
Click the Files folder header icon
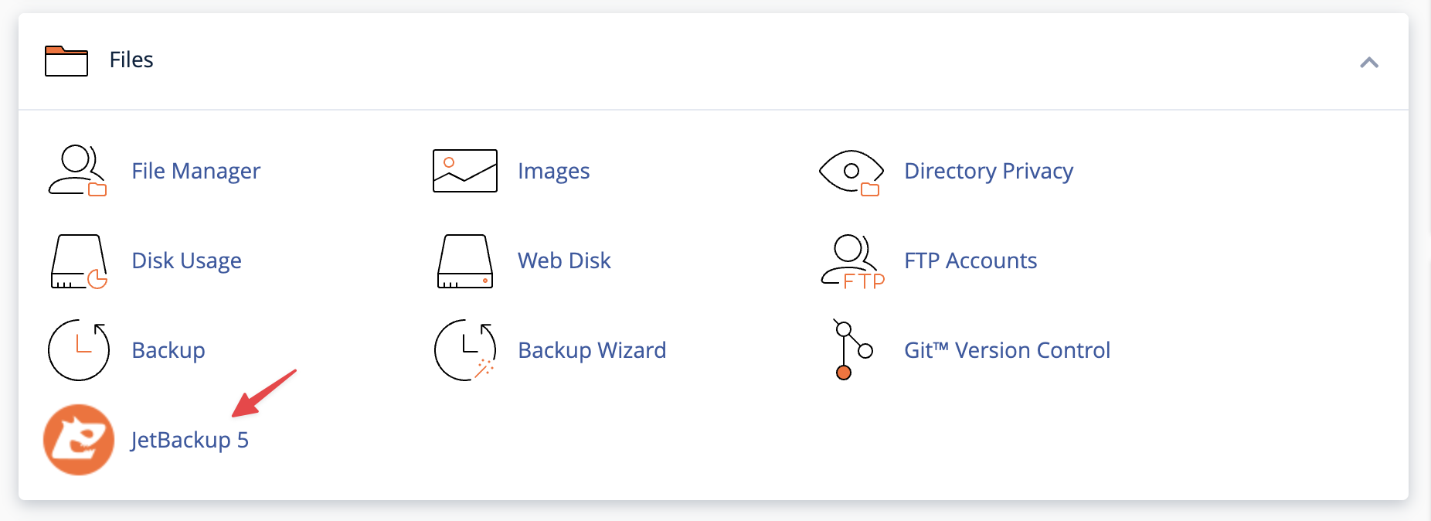click(x=66, y=61)
